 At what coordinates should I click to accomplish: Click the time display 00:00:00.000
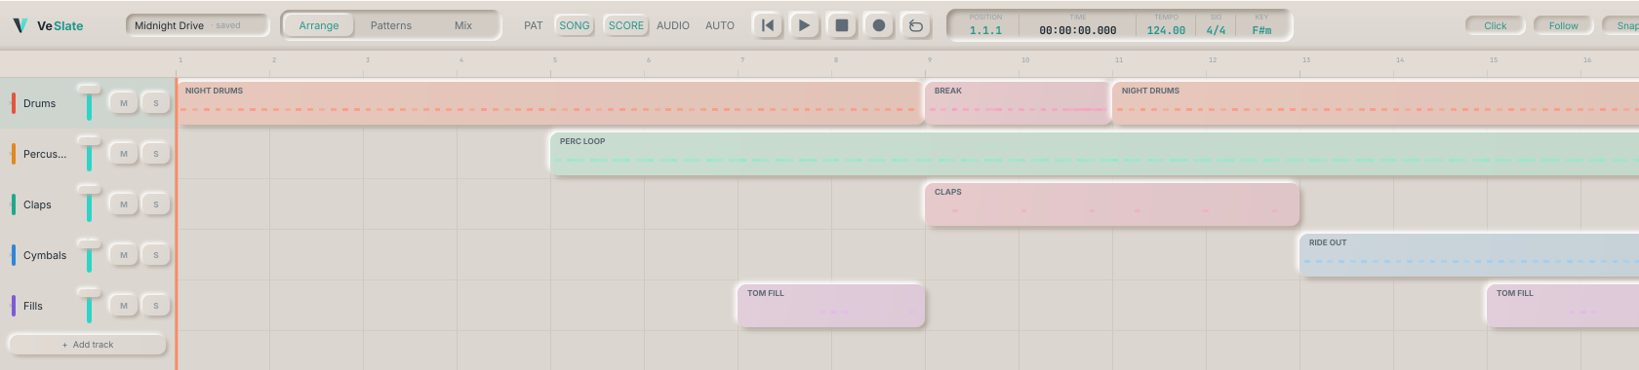(x=1078, y=30)
